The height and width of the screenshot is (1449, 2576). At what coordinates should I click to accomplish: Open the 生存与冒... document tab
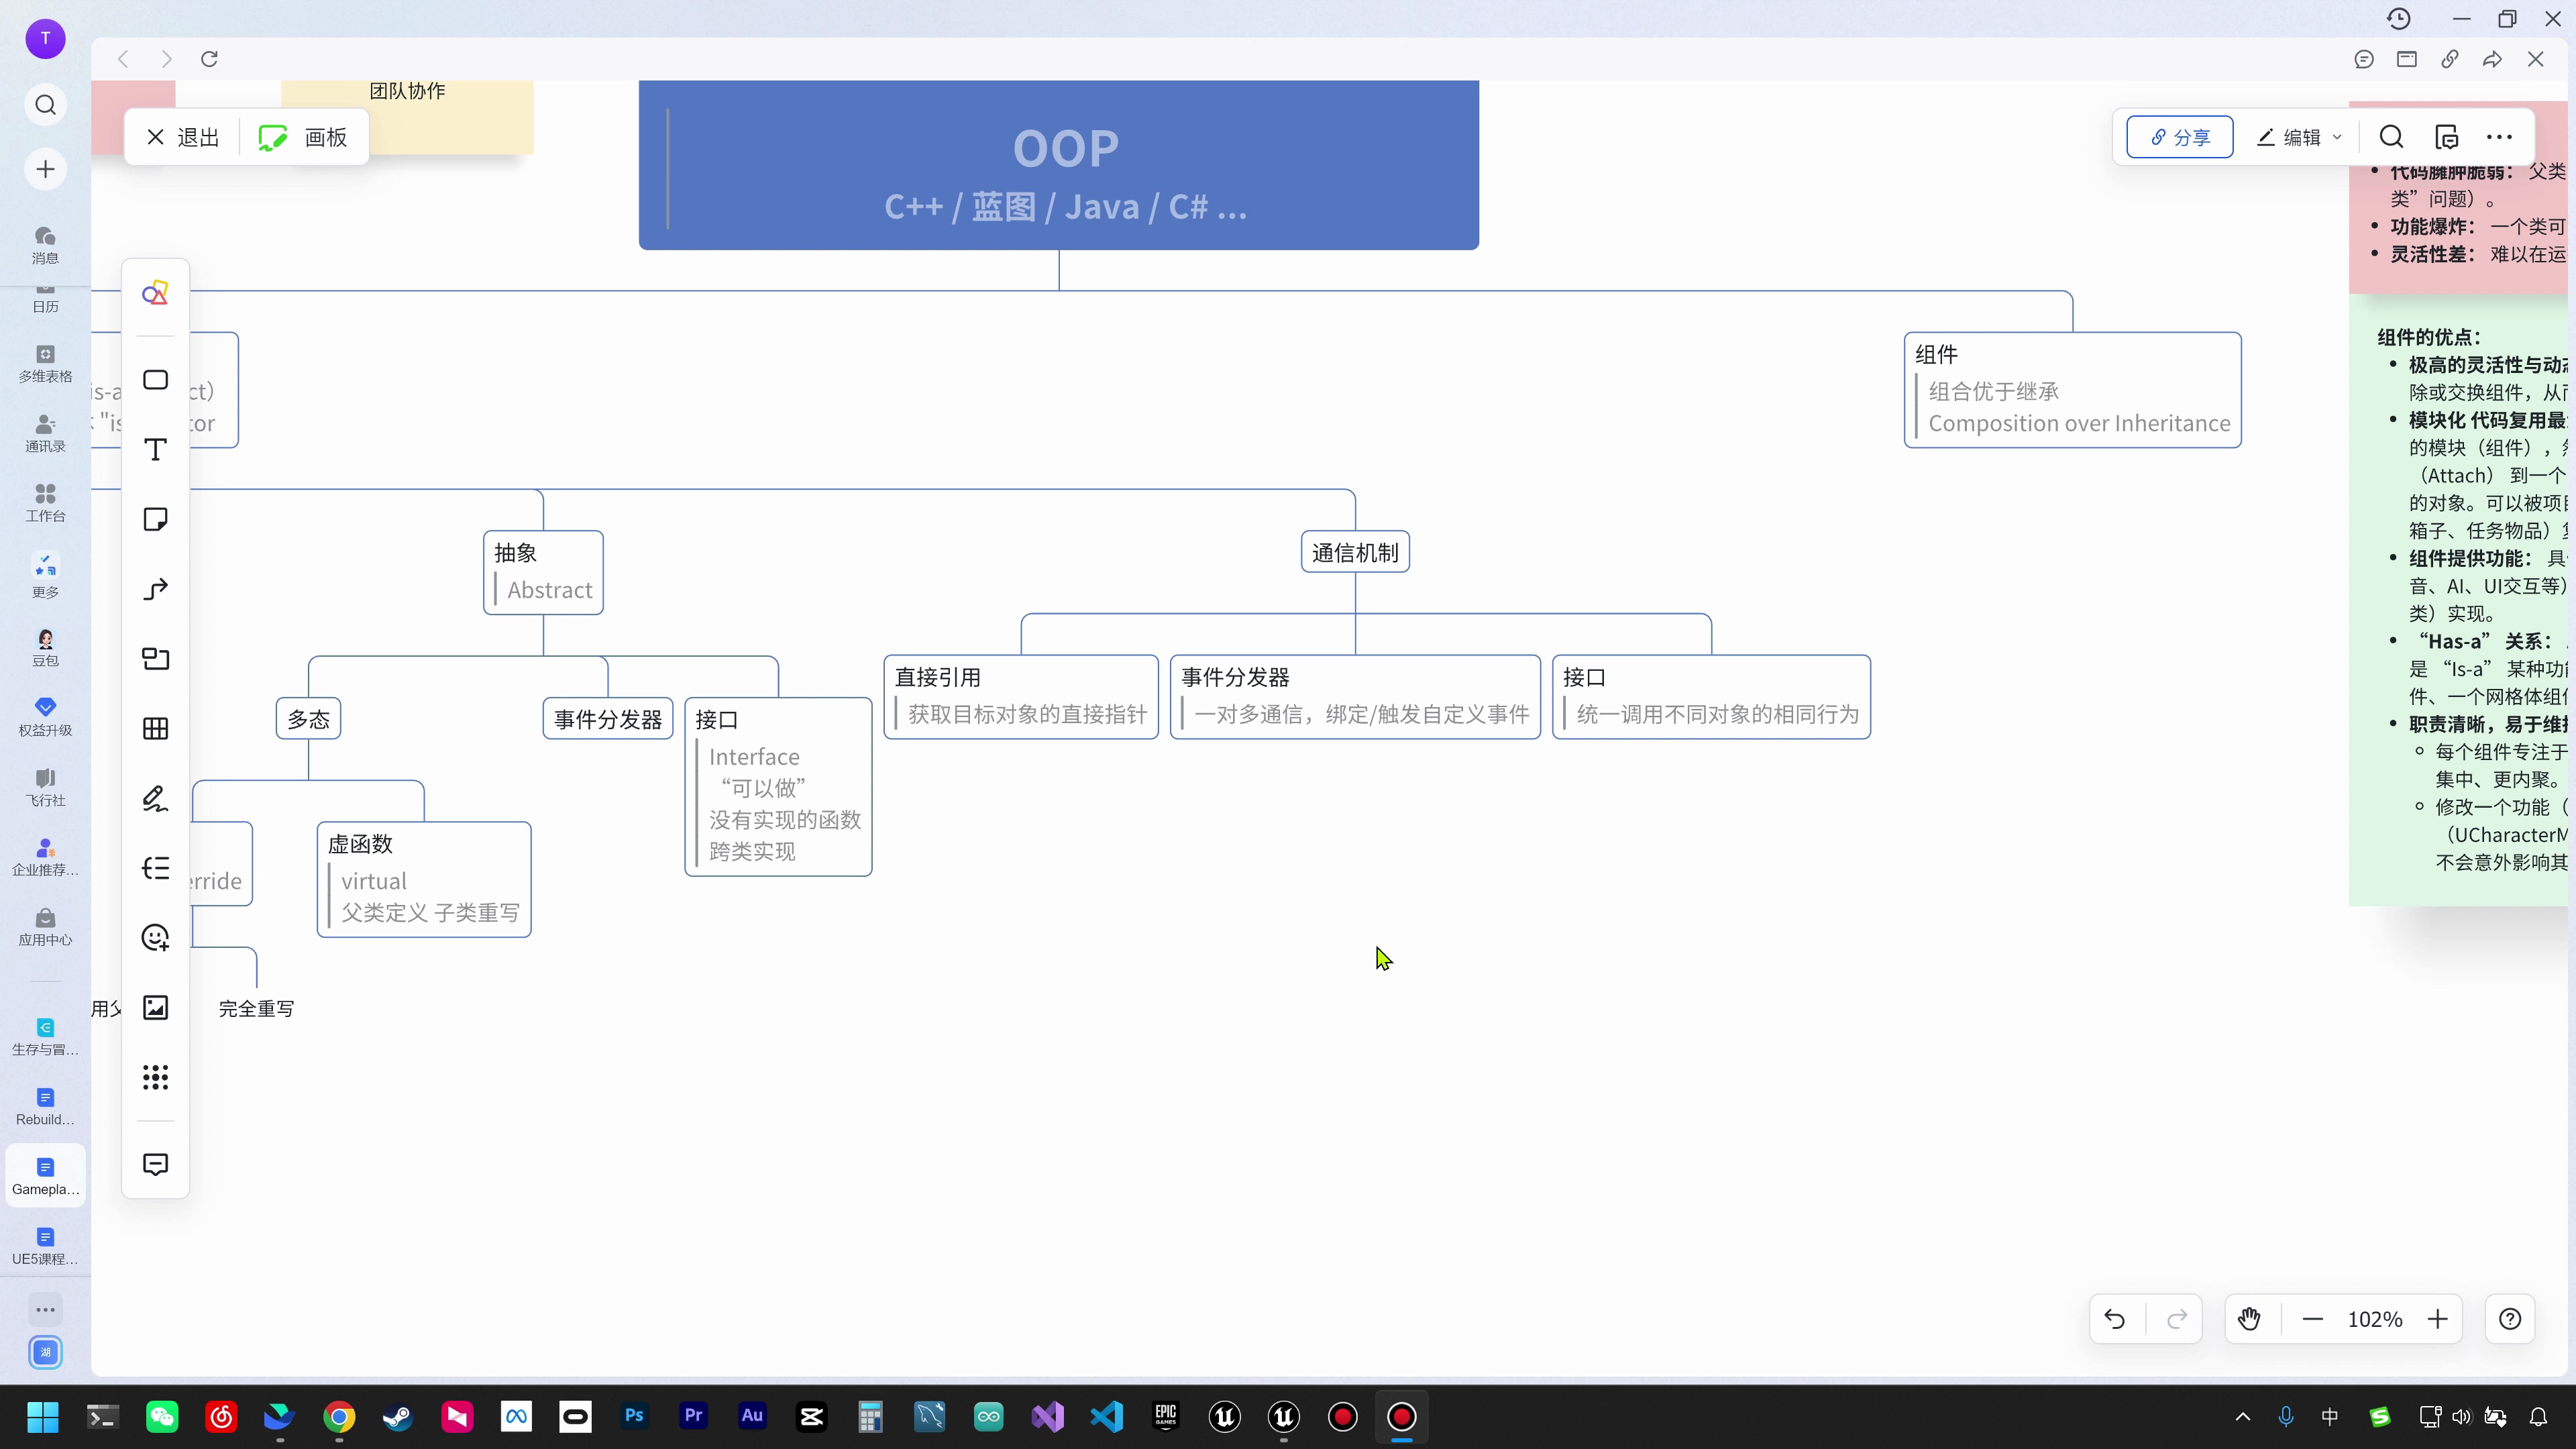(x=45, y=1037)
